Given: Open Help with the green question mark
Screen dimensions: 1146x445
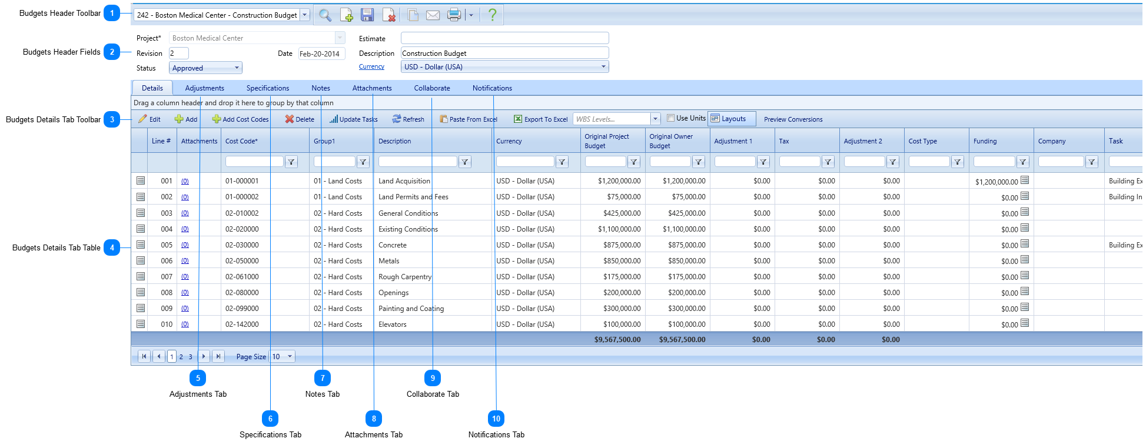Looking at the screenshot, I should coord(493,15).
